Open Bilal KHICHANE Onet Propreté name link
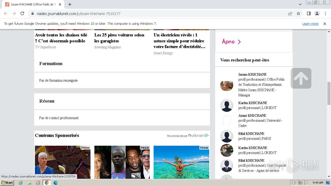 [x=251, y=160]
